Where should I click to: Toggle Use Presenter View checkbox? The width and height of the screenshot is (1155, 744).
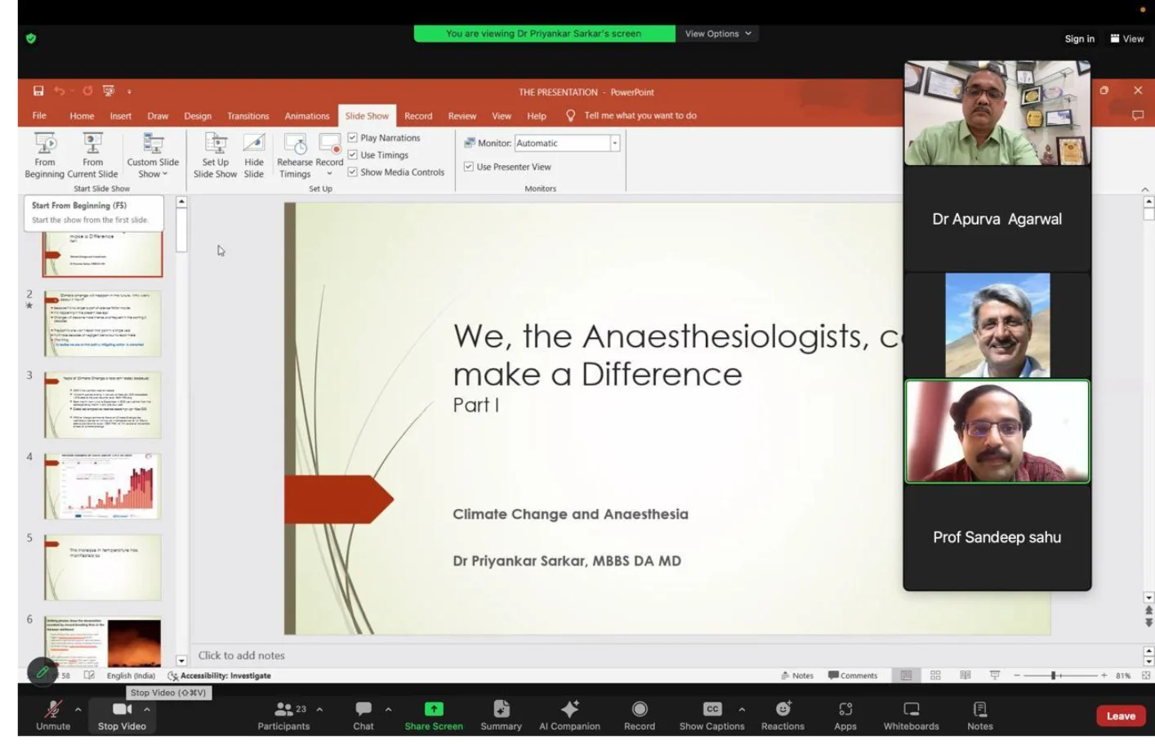coord(468,167)
